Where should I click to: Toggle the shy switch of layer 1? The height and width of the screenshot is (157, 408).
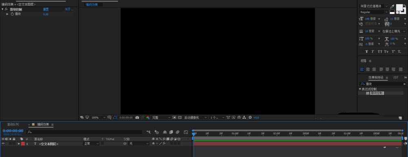click(153, 144)
